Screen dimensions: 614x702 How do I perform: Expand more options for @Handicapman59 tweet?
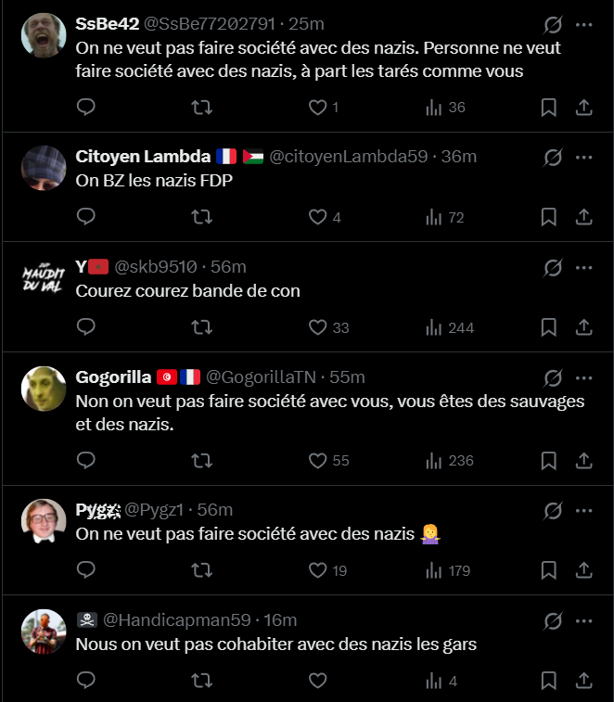pyautogui.click(x=583, y=621)
